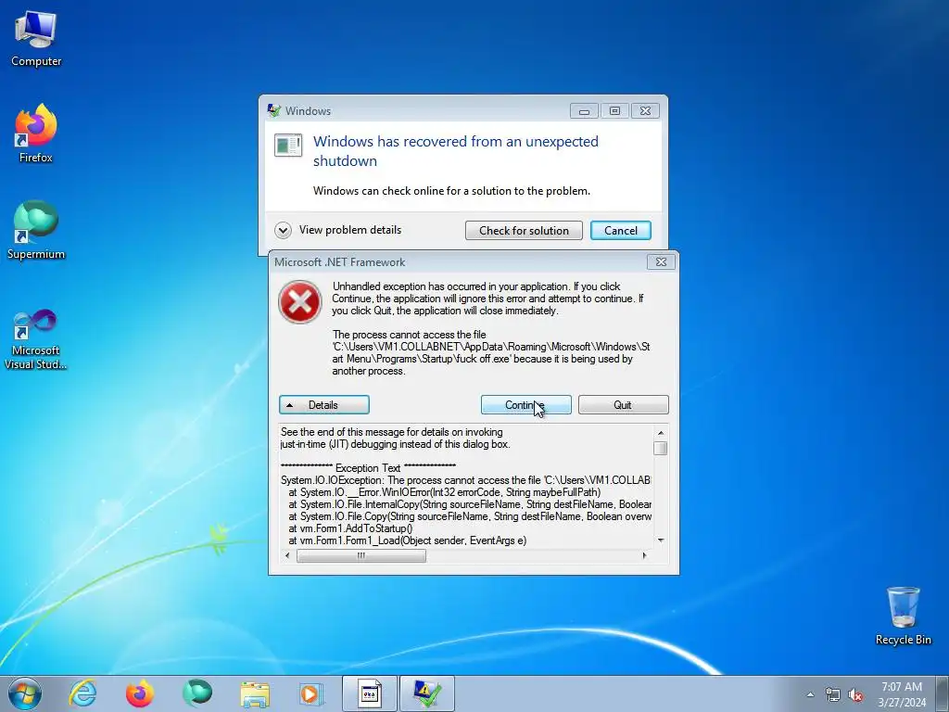949x712 pixels.
Task: Click the System.IO.File.InternalCopy stack line
Action: point(470,504)
